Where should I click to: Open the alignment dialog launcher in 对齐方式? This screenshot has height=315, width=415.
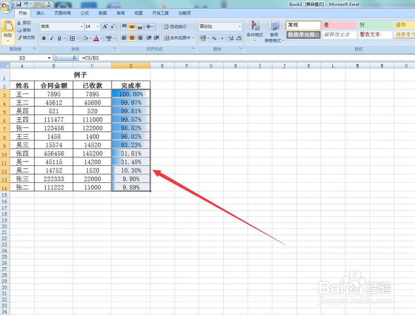(193, 48)
